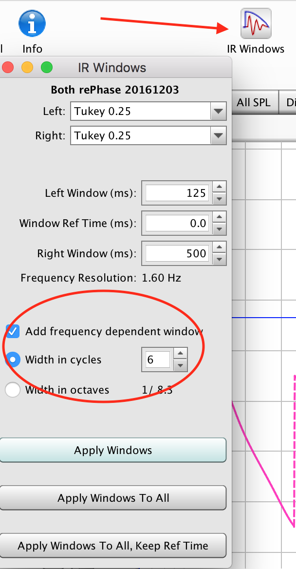
Task: Increase the Left Window ms value
Action: tap(219, 188)
